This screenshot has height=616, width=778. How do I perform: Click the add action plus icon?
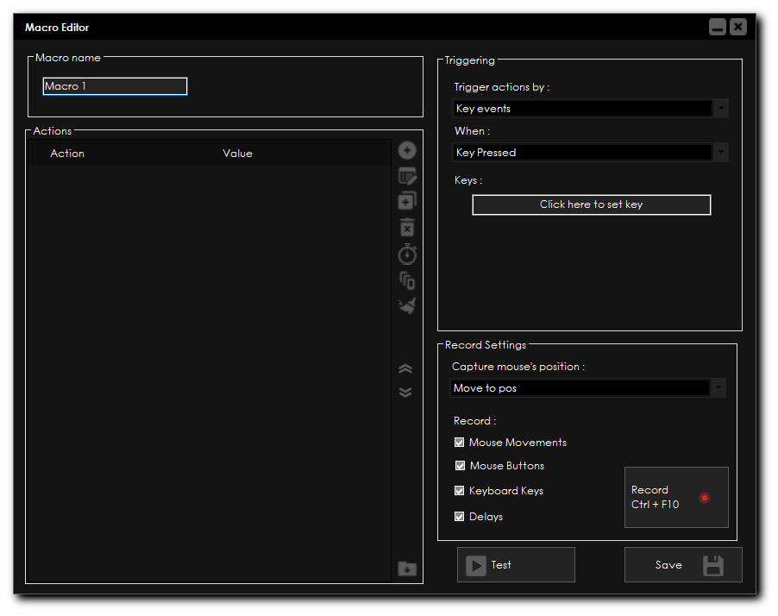(407, 151)
